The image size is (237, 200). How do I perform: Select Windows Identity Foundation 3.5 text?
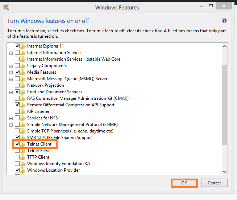tap(59, 164)
